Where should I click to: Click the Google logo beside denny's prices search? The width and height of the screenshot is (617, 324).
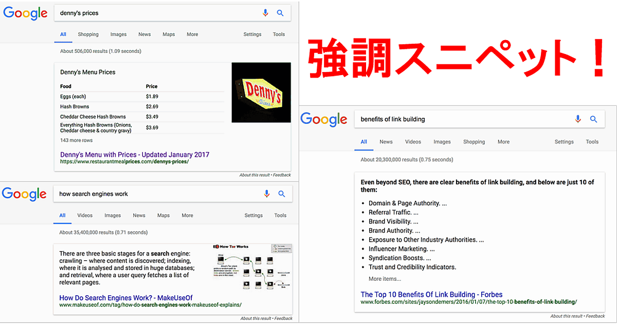tap(25, 13)
